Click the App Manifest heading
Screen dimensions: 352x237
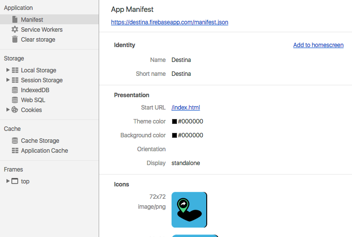(x=132, y=9)
